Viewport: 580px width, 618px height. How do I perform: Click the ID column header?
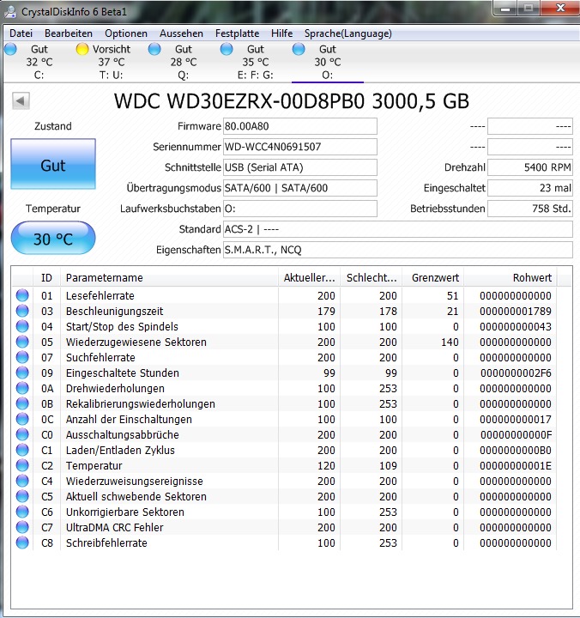click(46, 277)
